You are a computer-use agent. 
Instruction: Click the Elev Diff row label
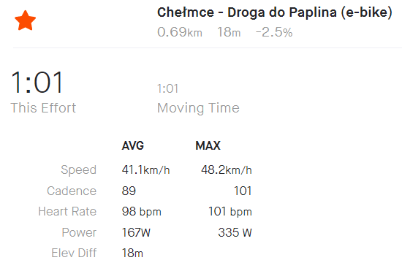(x=74, y=253)
